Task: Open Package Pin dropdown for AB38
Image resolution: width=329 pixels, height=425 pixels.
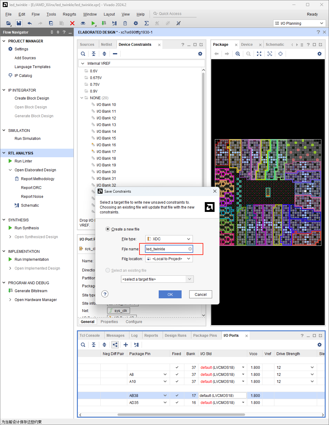Action: [x=165, y=395]
